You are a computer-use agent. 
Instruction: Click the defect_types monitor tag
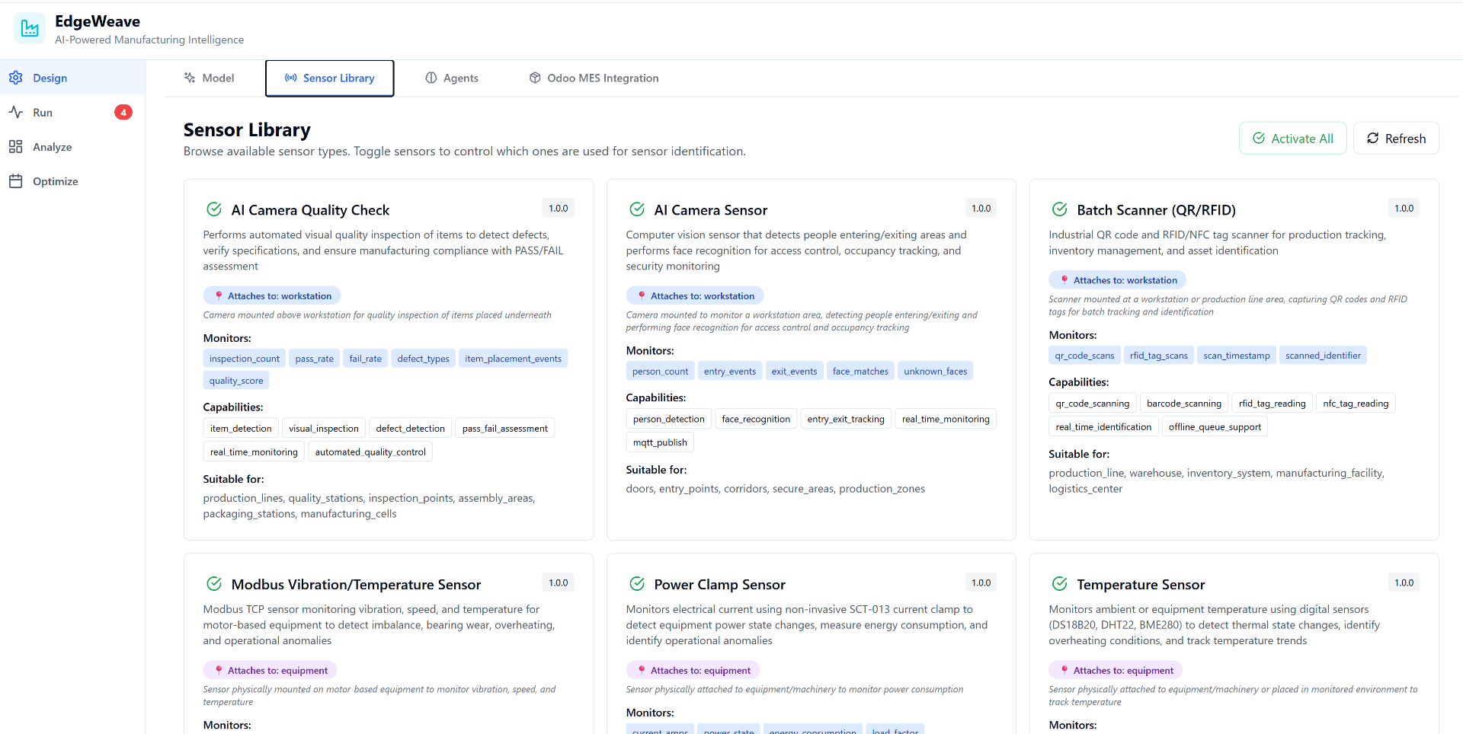point(423,359)
